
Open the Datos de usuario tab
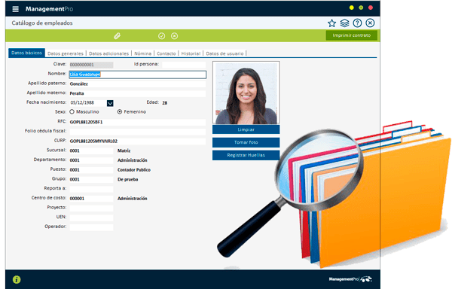(x=224, y=53)
